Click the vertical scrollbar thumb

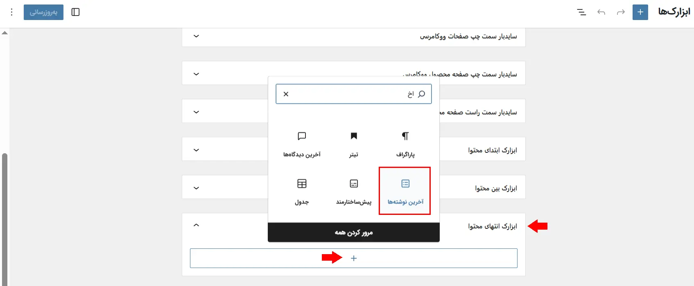click(5, 219)
